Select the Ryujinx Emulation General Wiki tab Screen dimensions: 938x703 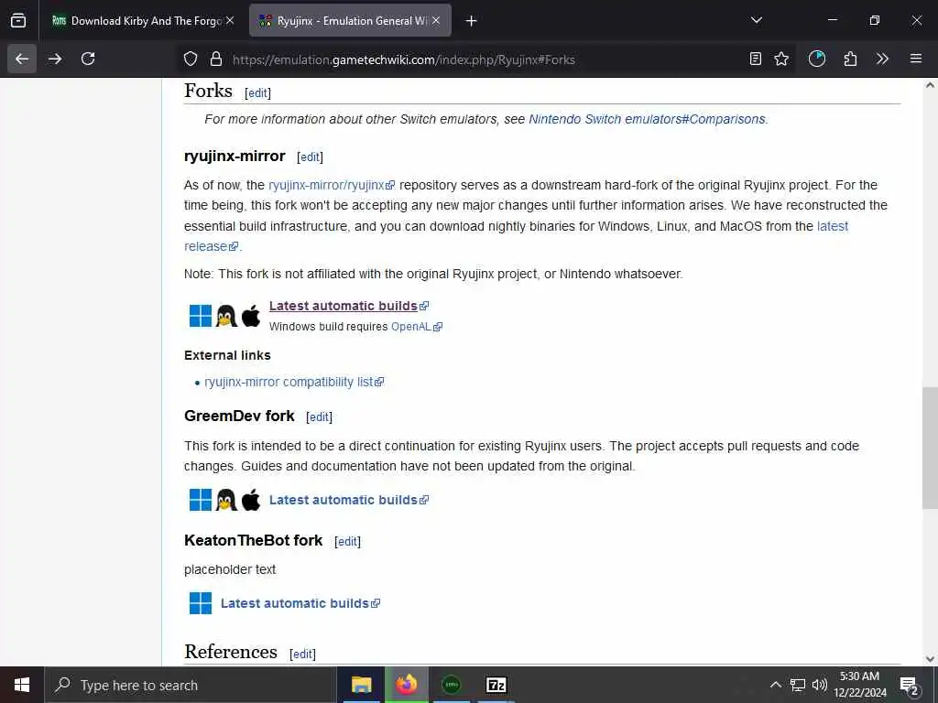[350, 21]
